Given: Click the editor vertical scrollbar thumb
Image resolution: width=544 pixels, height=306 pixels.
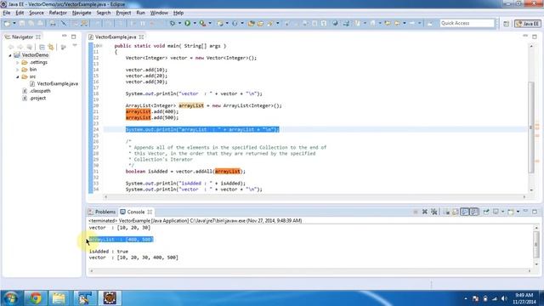Looking at the screenshot, I should pos(531,127).
